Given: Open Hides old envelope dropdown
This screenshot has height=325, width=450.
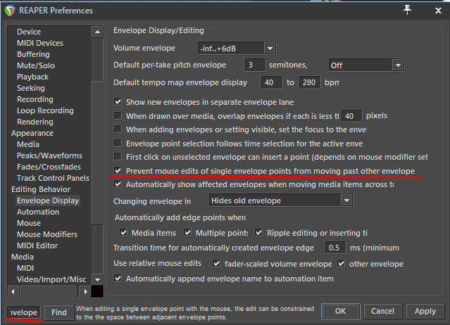Looking at the screenshot, I should point(281,200).
